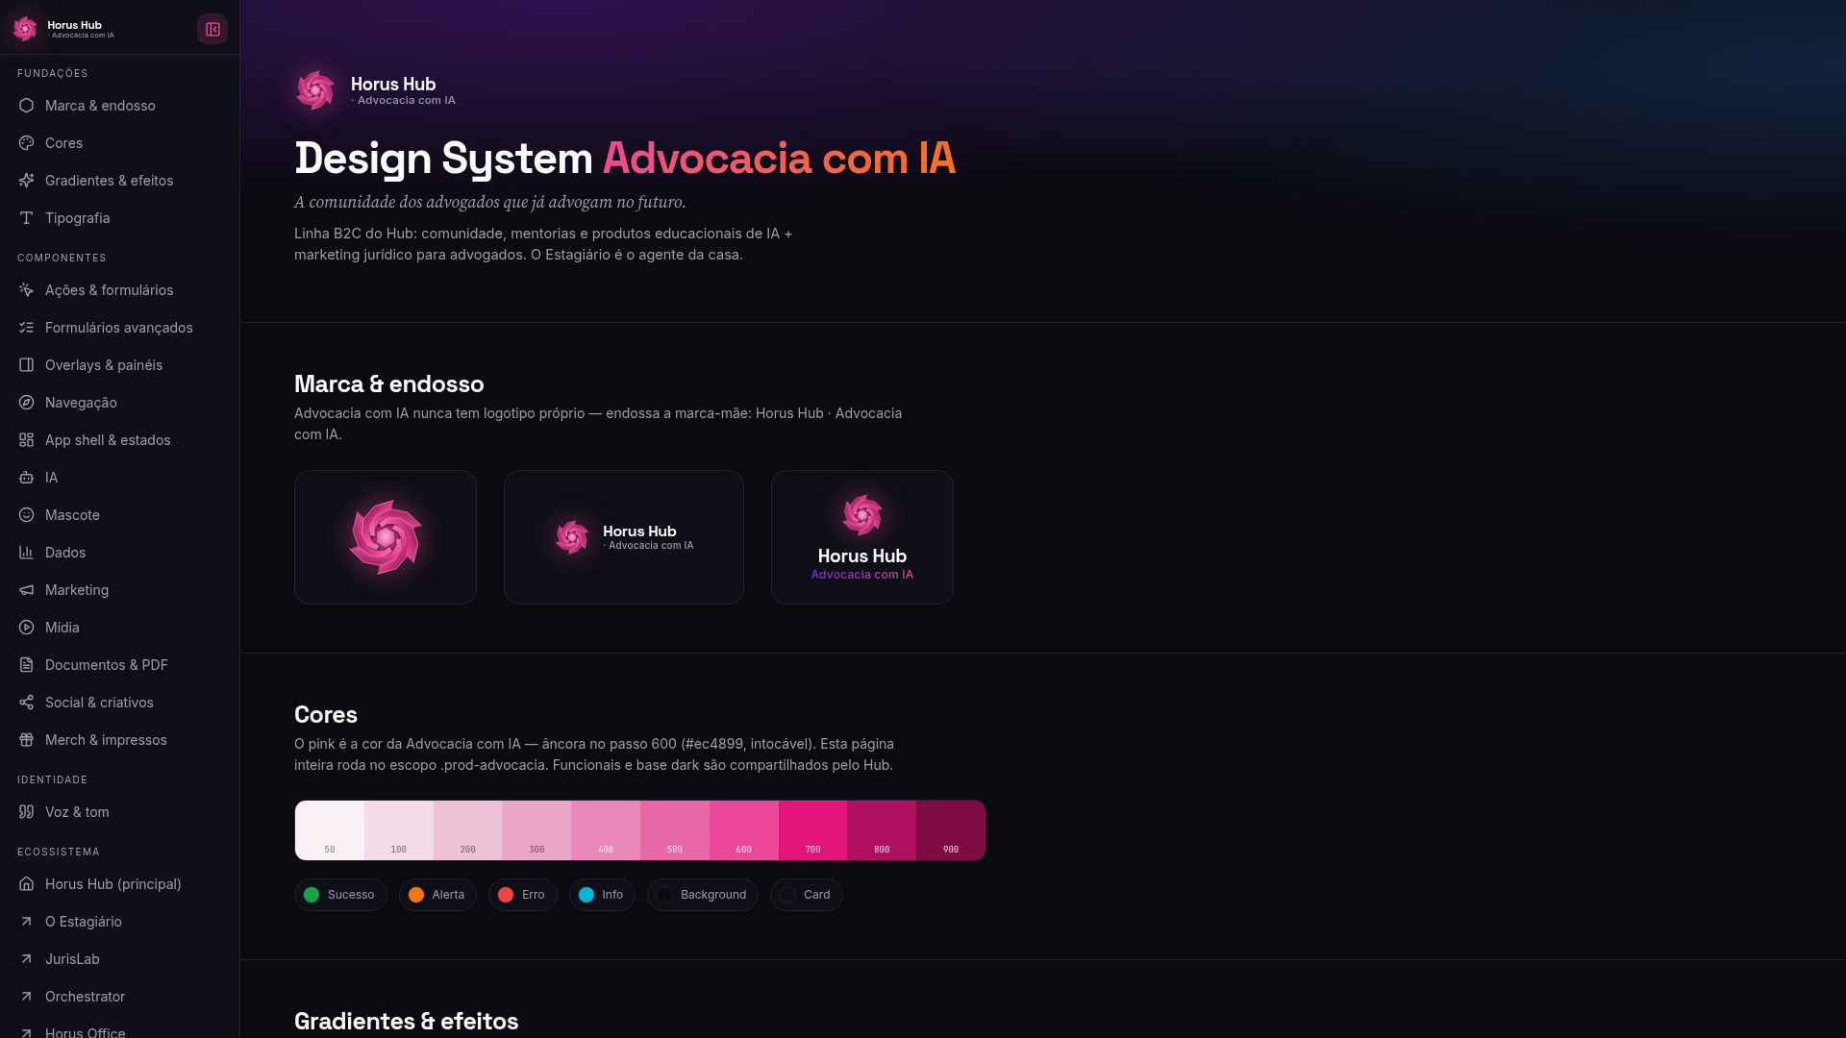Open the Orchestrator ecosystem link
The image size is (1846, 1038).
[119, 997]
